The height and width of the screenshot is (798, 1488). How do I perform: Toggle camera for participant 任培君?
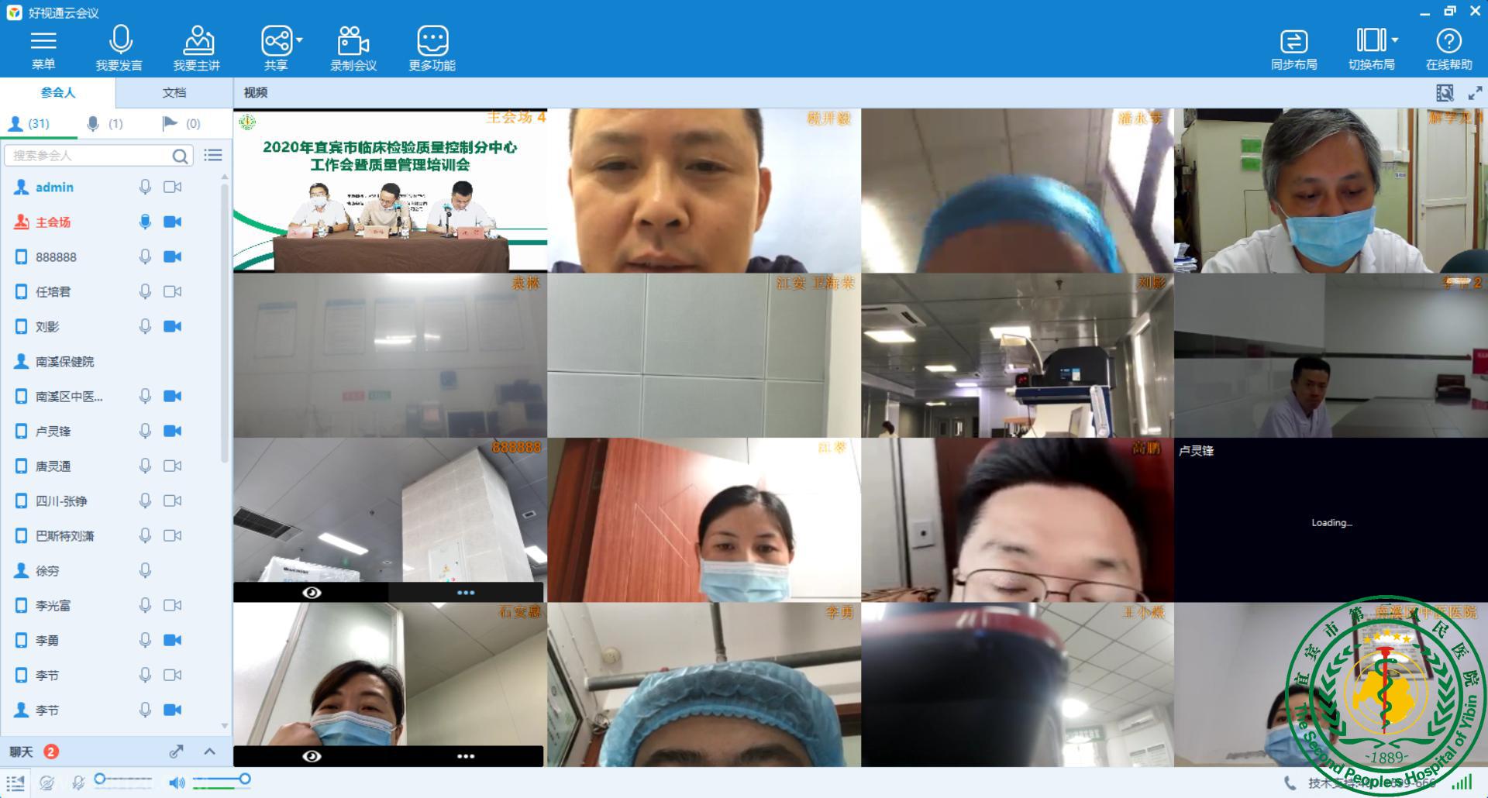click(172, 292)
